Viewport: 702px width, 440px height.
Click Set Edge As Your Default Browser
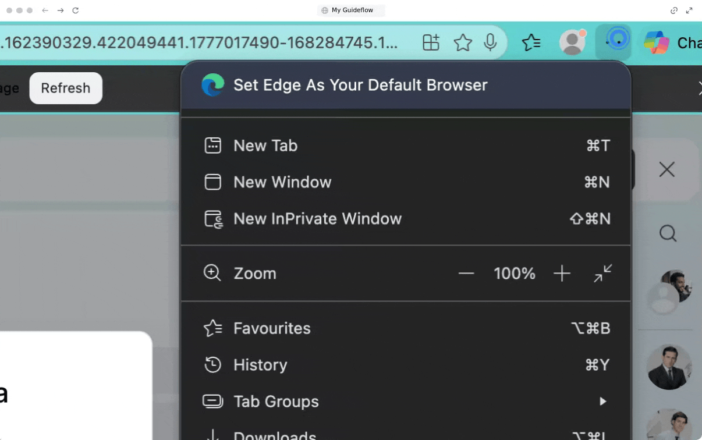point(360,85)
